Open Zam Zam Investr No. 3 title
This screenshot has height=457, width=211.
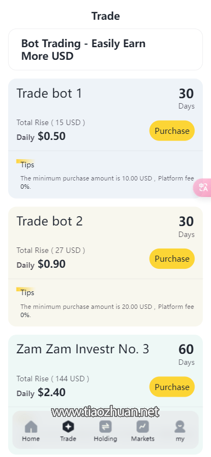point(83,349)
